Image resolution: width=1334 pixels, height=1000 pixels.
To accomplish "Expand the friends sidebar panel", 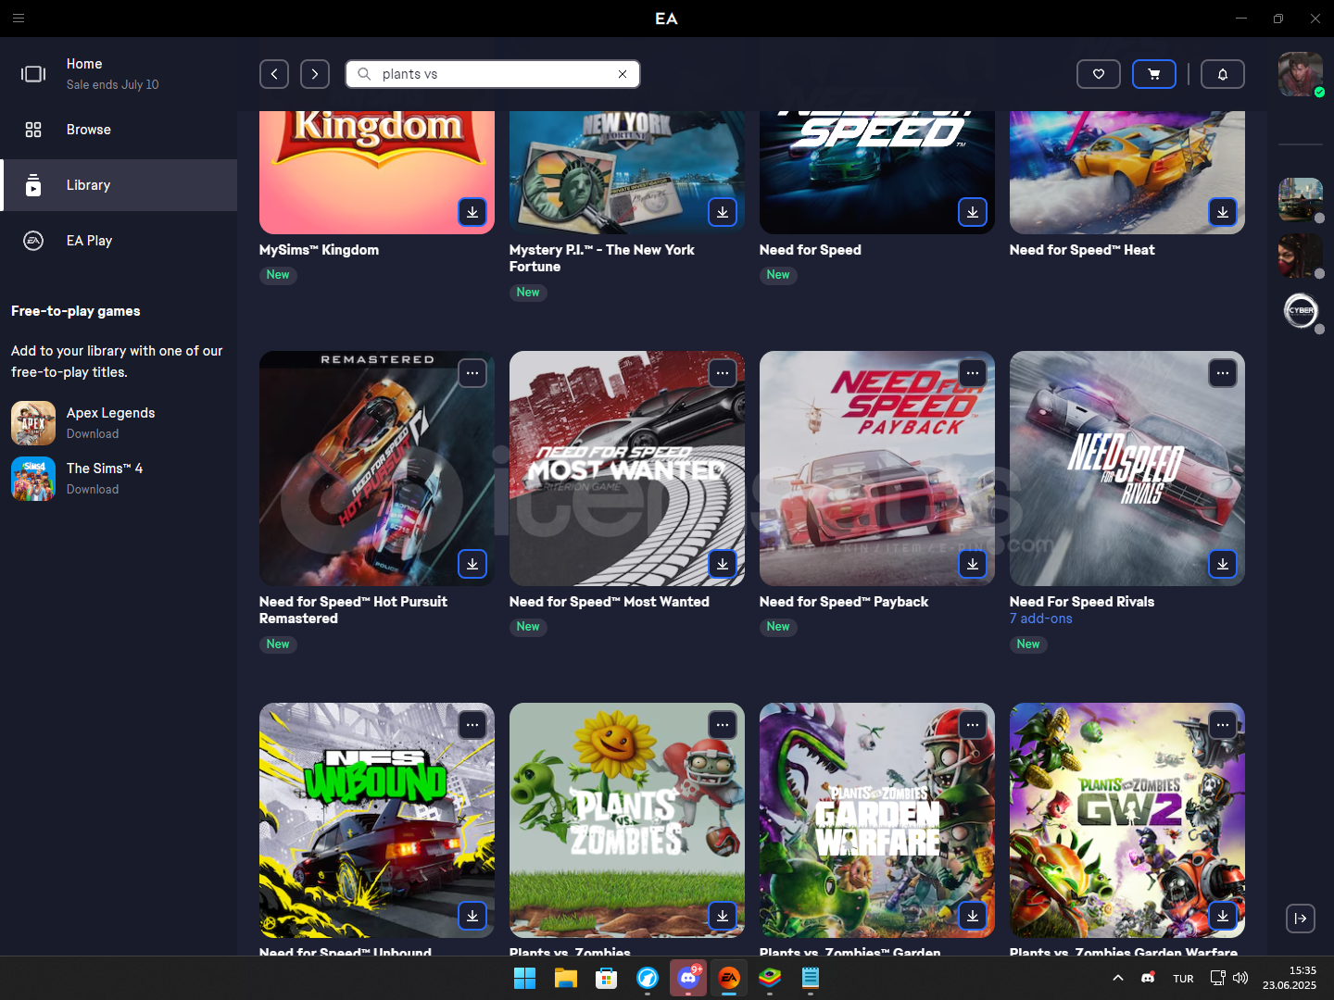I will click(1301, 919).
